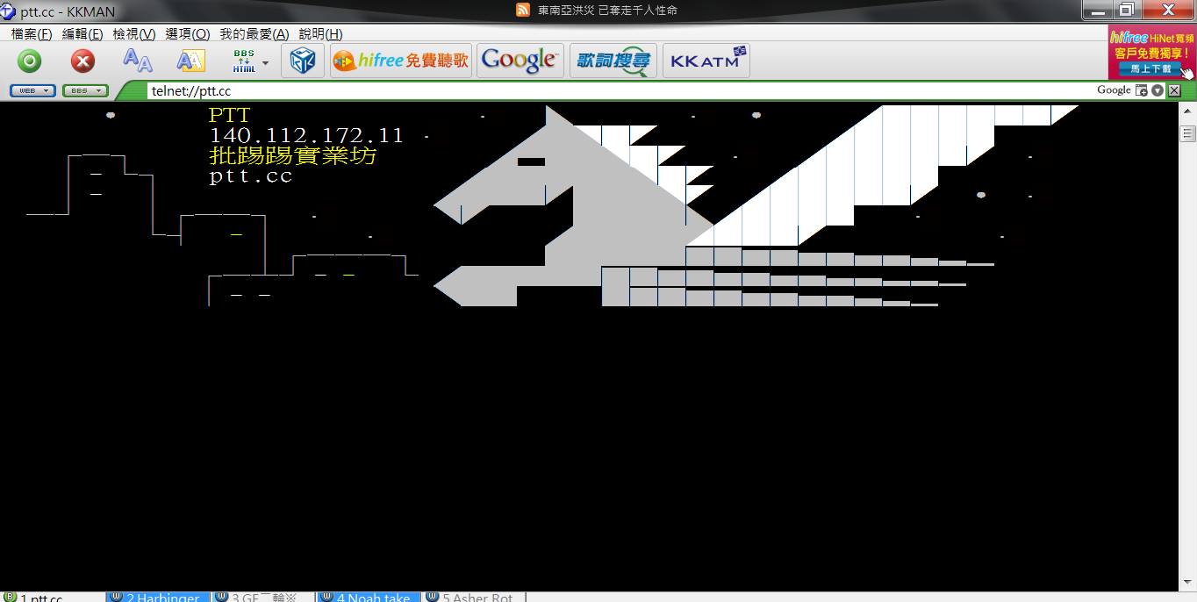Screen dimensions: 1197x602
Task: Click the yellow PTT text in terminal
Action: tap(229, 115)
